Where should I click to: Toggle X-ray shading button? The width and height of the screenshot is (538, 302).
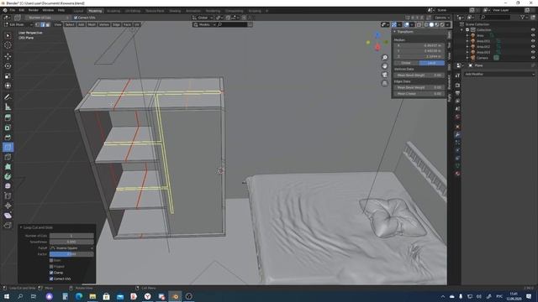click(x=419, y=24)
